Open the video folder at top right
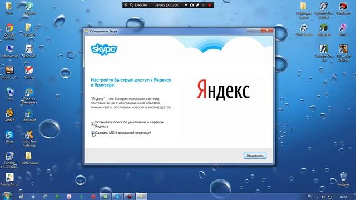The height and width of the screenshot is (200, 356). 304,10
